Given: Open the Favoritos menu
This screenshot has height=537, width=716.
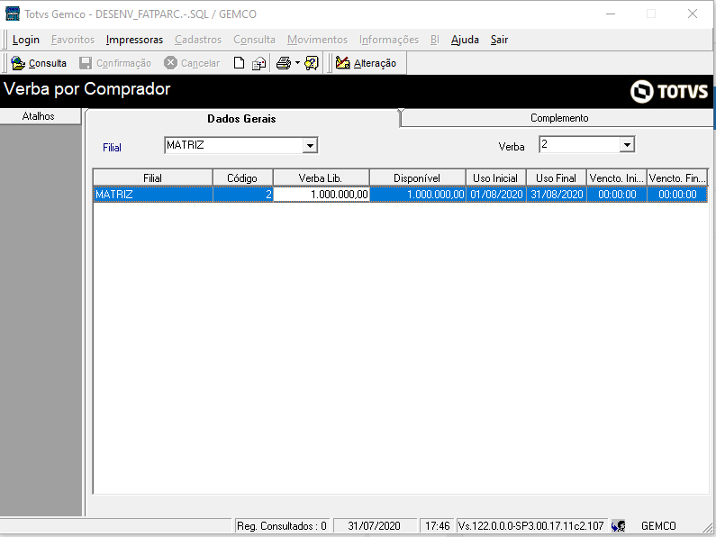Looking at the screenshot, I should pyautogui.click(x=73, y=40).
